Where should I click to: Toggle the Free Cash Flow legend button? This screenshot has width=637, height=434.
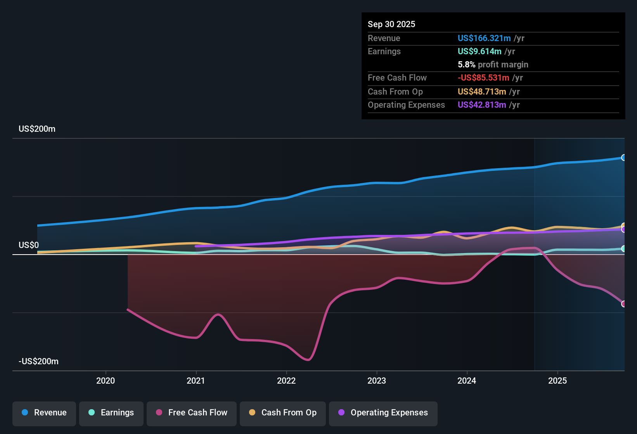(192, 413)
